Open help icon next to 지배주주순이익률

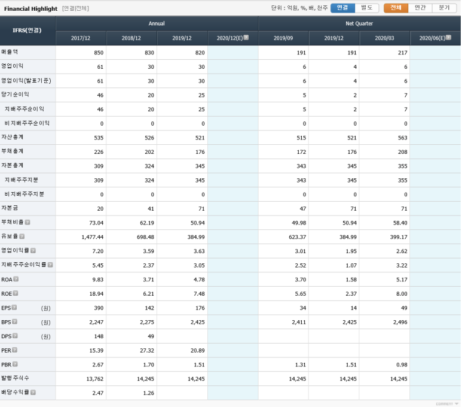tap(50, 265)
